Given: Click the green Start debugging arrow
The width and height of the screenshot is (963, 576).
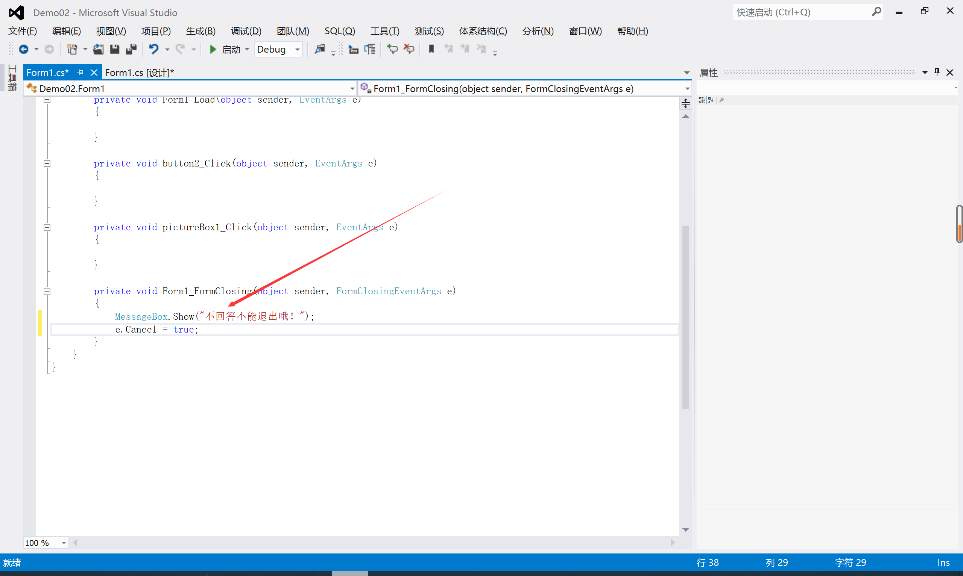Looking at the screenshot, I should pos(213,49).
